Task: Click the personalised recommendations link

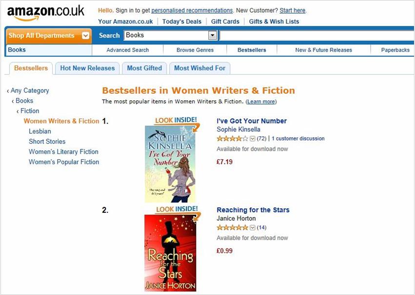Action: 192,10
